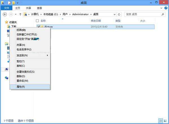The image size is (169, 124).
Task: Toggle the select-all checkbox in header
Action: (37, 21)
